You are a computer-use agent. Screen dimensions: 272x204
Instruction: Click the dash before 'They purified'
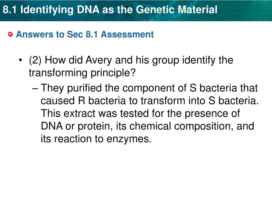click(x=35, y=88)
